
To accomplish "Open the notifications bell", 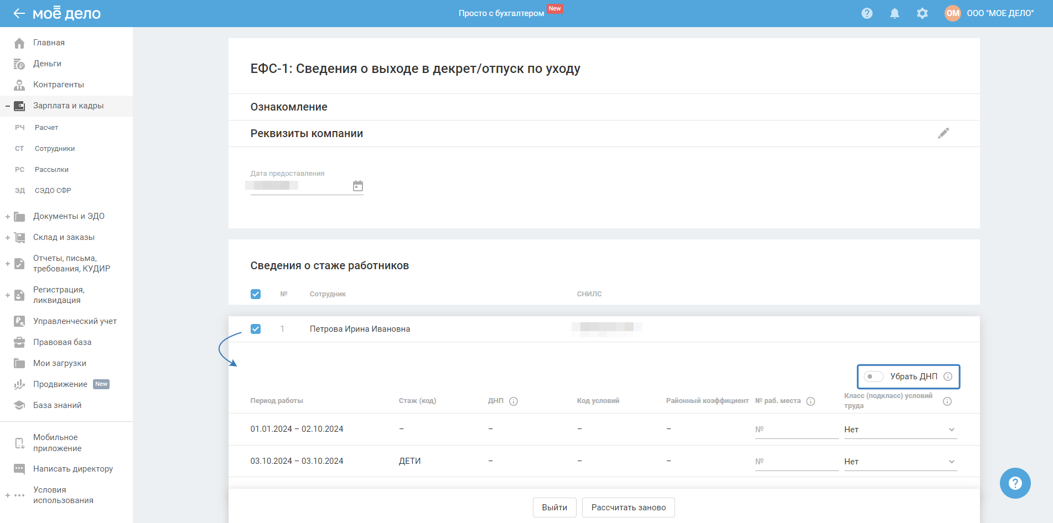I will tap(894, 13).
